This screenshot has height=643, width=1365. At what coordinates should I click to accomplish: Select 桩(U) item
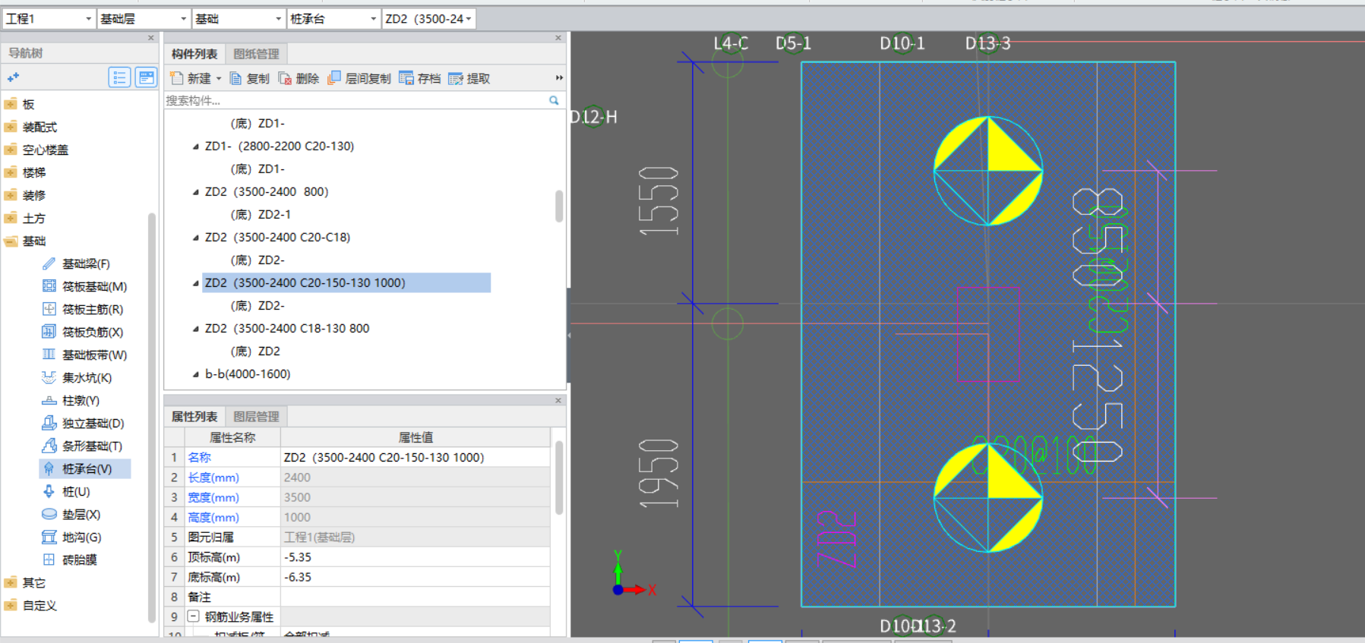click(x=76, y=491)
